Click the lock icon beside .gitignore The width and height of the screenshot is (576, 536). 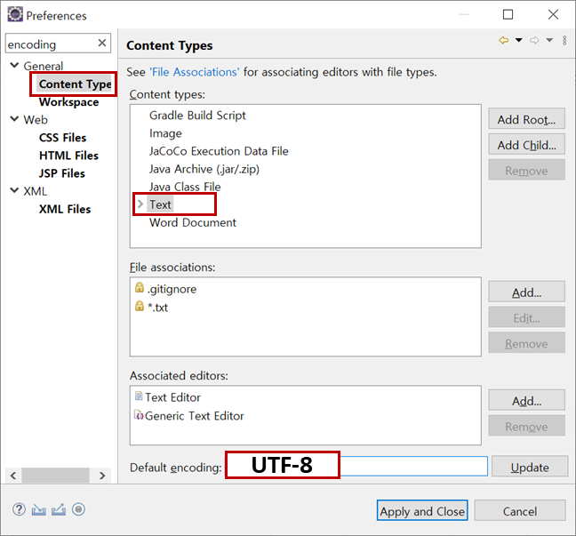point(140,287)
